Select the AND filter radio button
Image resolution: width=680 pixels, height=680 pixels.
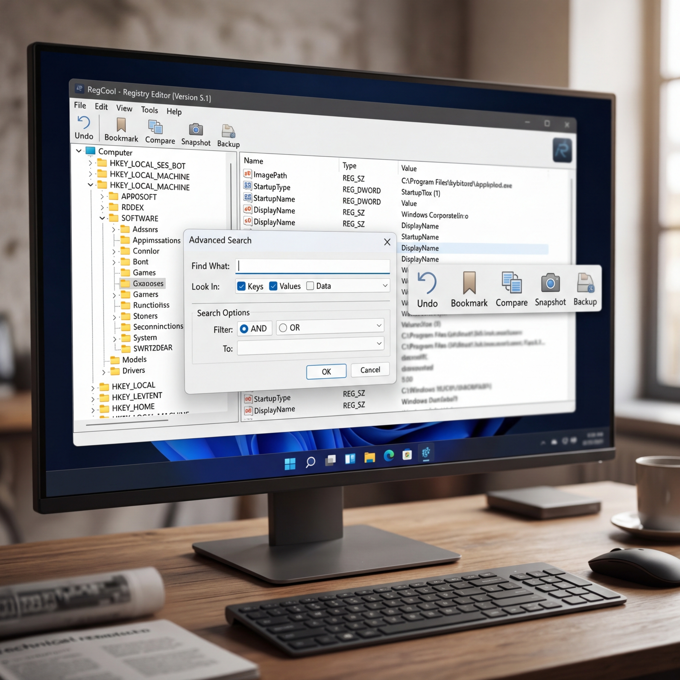pos(244,329)
